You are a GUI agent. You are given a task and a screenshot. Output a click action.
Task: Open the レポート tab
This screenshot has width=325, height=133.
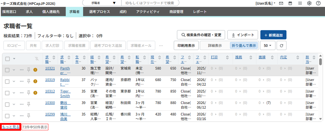click(200, 12)
